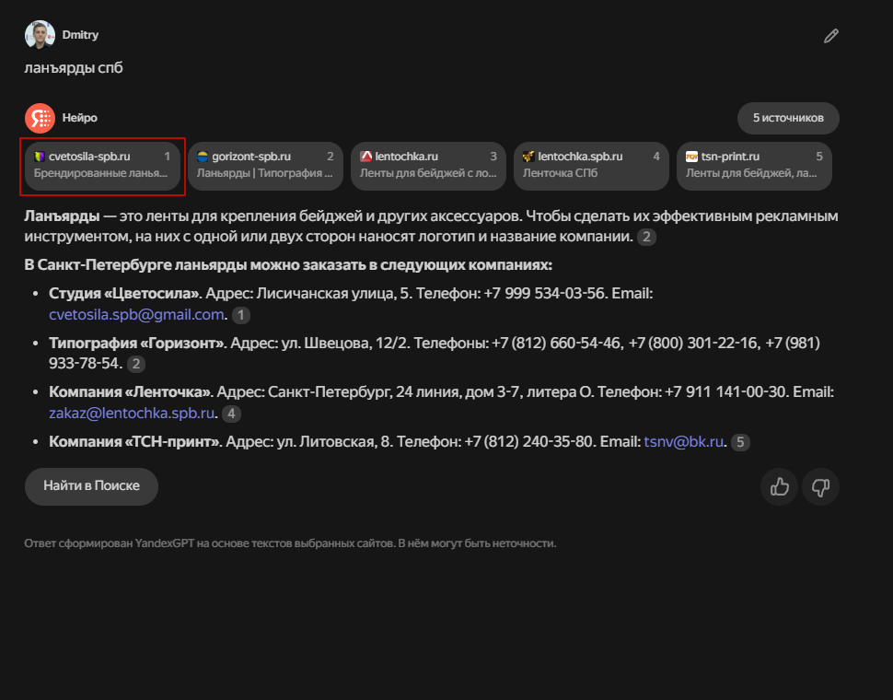
Task: Click the Нейро logo icon
Action: point(40,118)
